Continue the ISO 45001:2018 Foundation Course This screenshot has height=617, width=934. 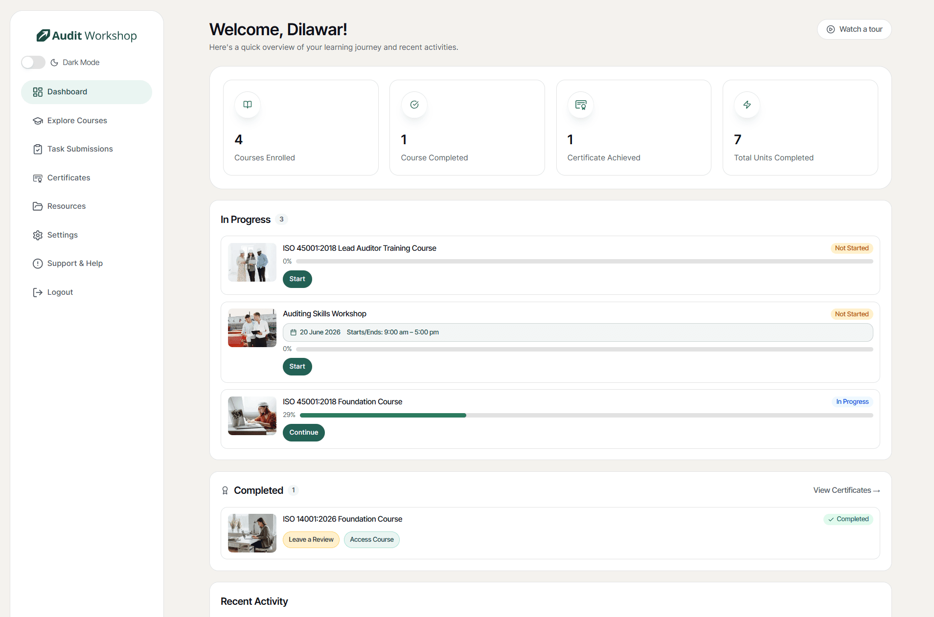pos(304,433)
